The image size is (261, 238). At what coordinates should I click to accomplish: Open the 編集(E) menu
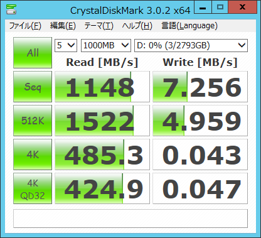pos(63,26)
